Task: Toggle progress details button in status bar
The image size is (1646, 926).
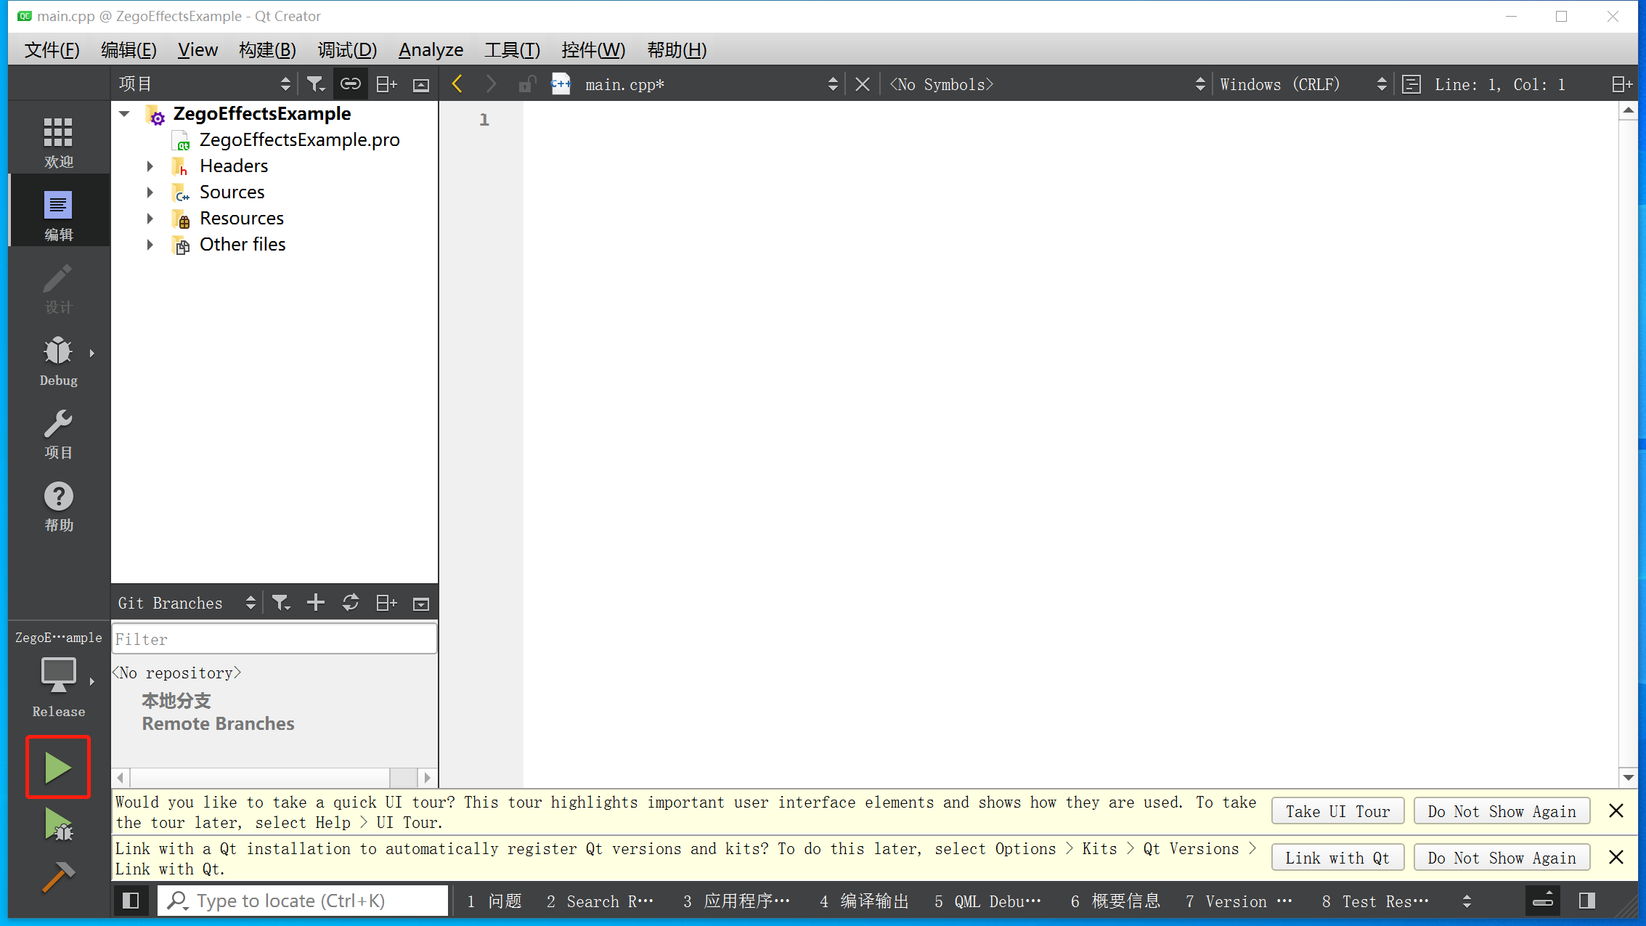Action: (x=1543, y=901)
